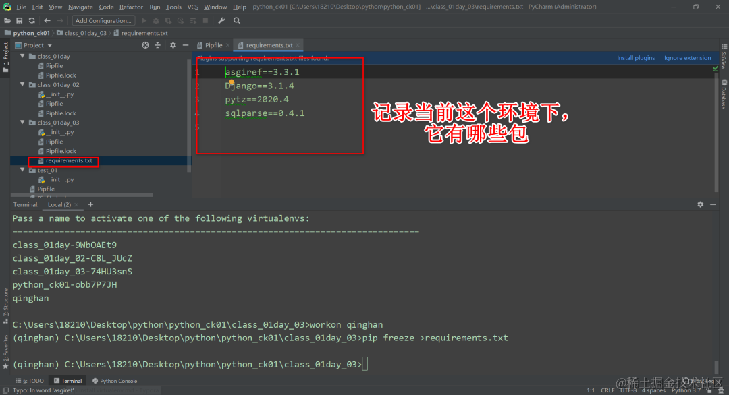Open the Tools menu
This screenshot has width=729, height=395.
[173, 7]
